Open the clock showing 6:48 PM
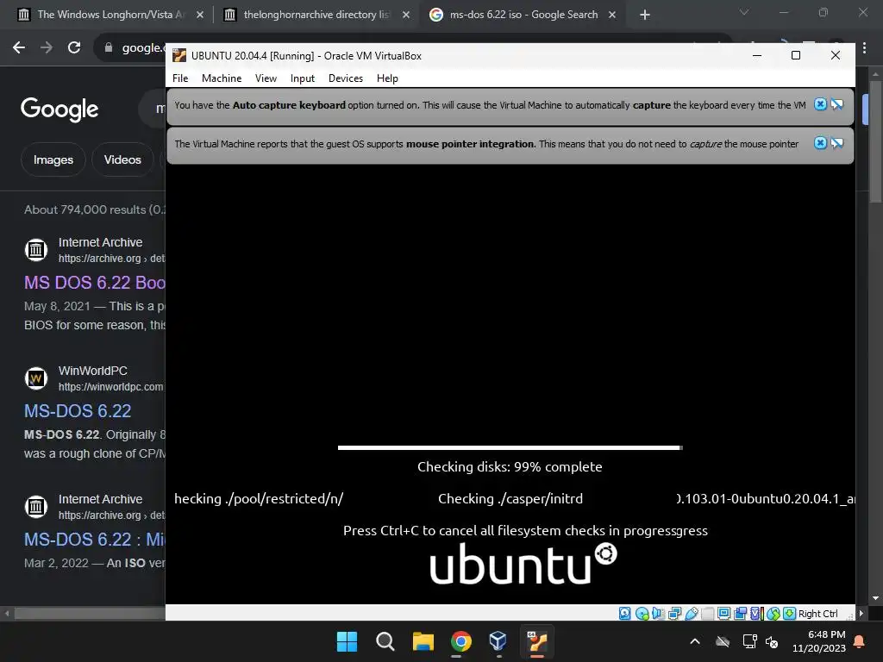The image size is (883, 662). tap(819, 641)
